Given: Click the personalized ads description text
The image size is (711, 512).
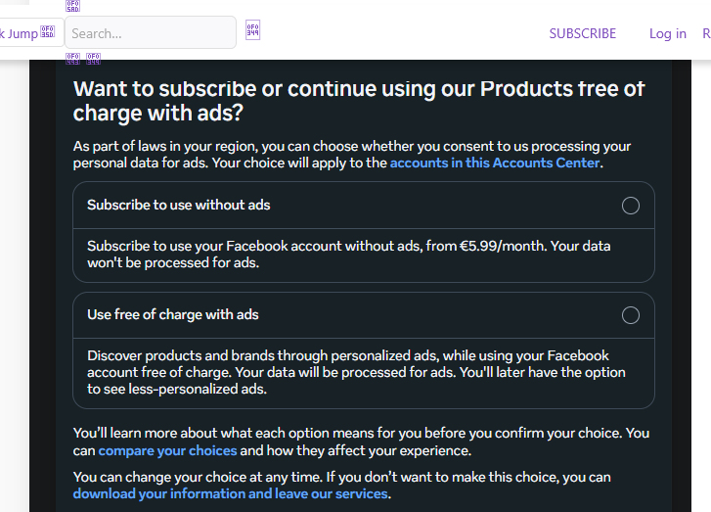Looking at the screenshot, I should click(356, 372).
